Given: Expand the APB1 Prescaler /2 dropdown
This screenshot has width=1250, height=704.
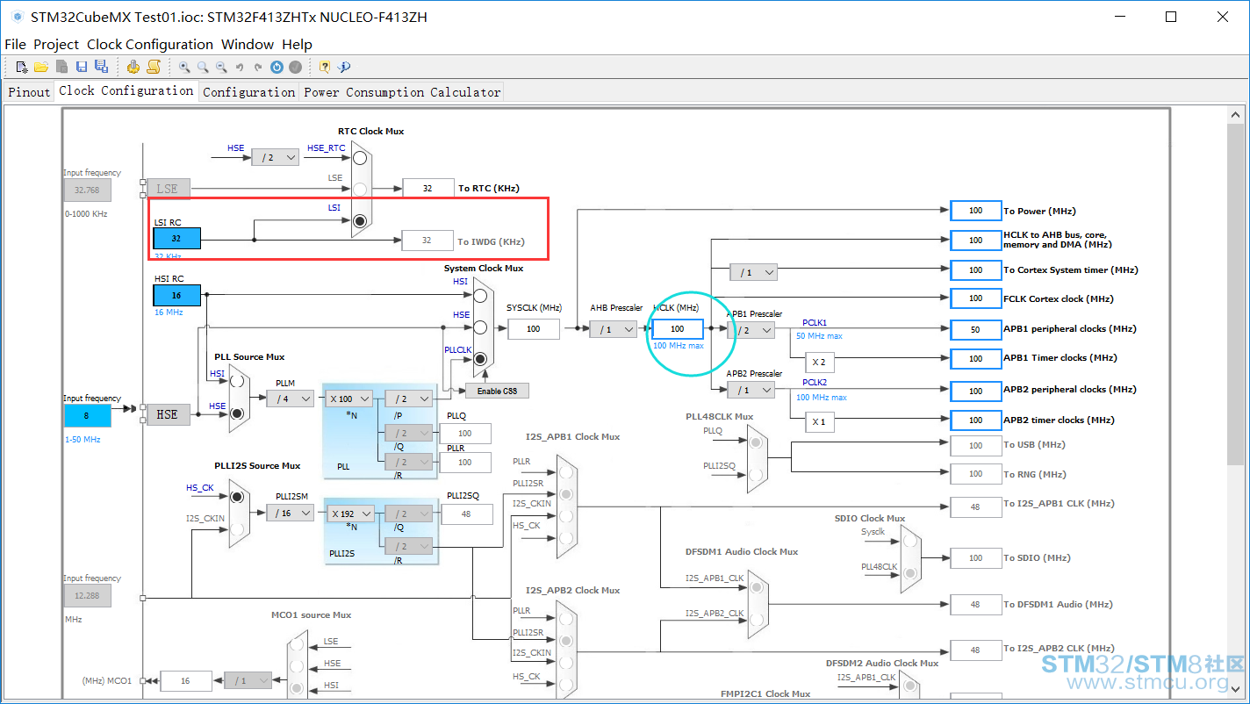Looking at the screenshot, I should pos(751,330).
